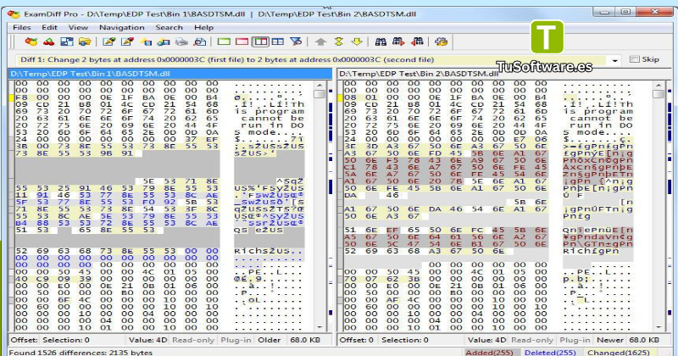Screen dimensions: 678x356
Task: Click left pane scrollbar up arrow
Action: [320, 86]
